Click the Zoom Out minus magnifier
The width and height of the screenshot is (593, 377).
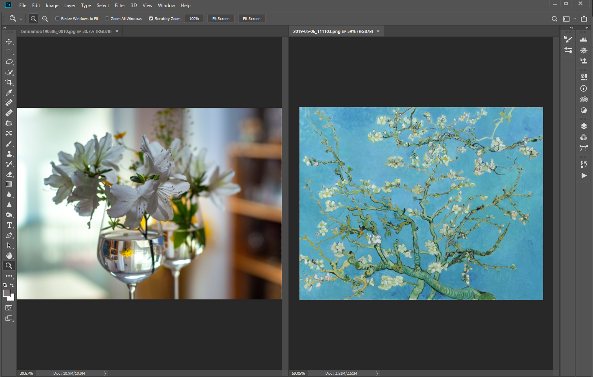pyautogui.click(x=45, y=18)
